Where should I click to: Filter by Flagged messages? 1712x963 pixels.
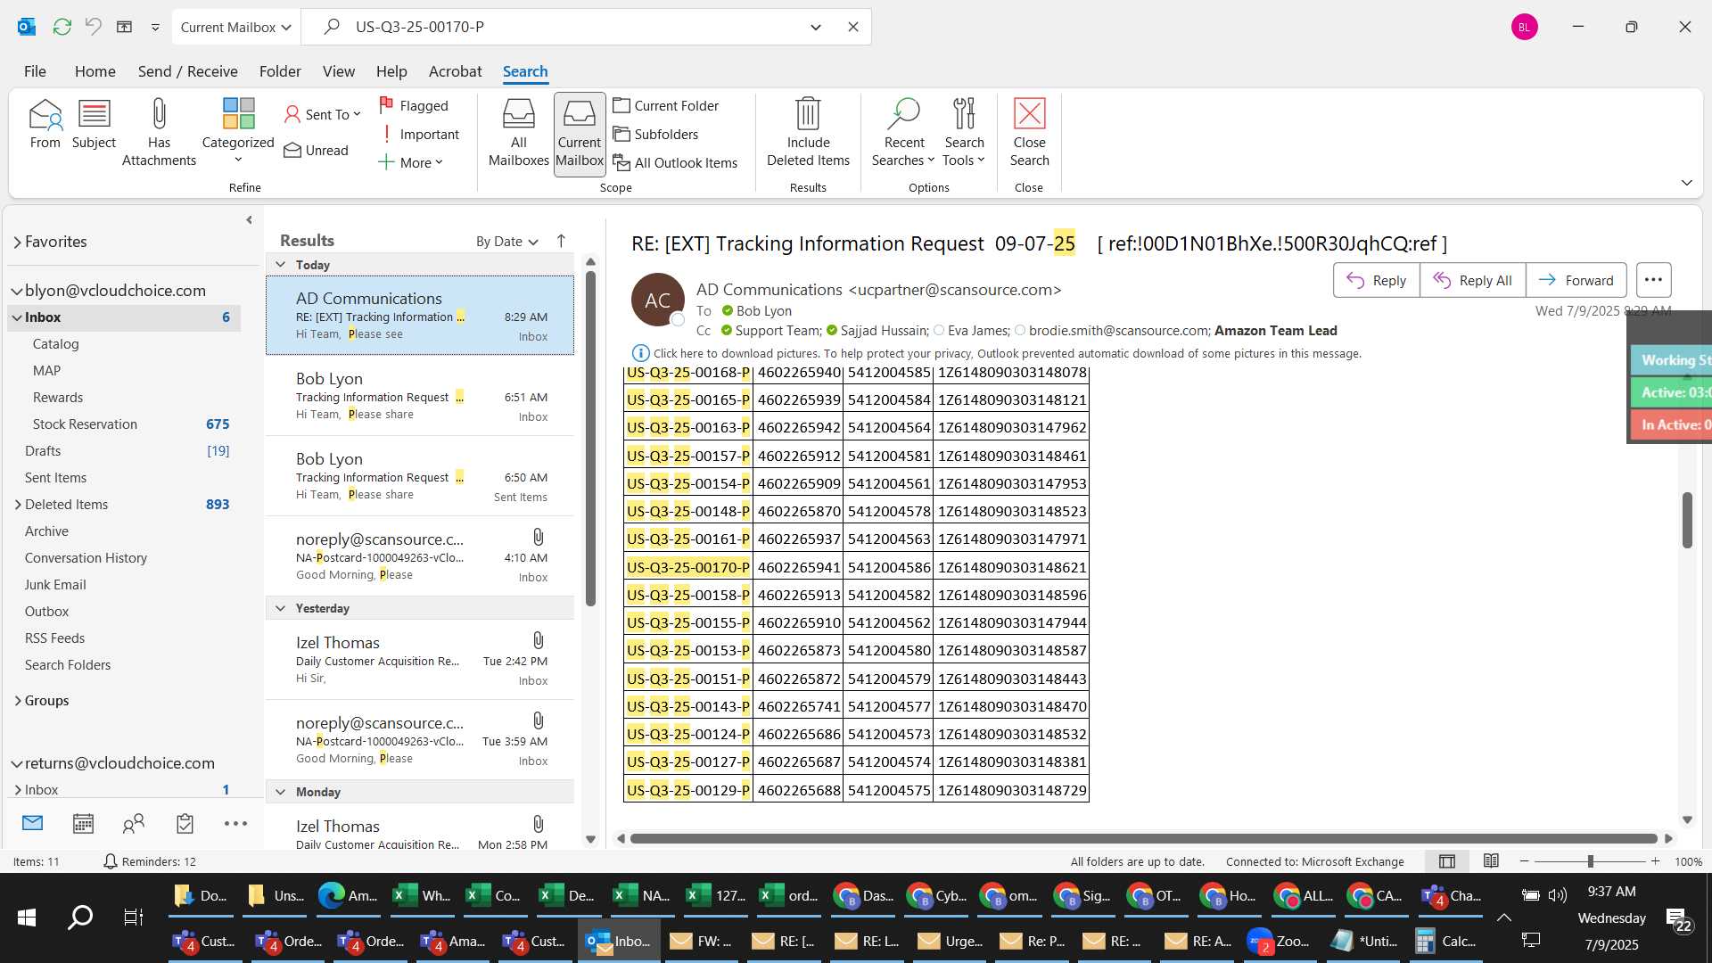414,105
